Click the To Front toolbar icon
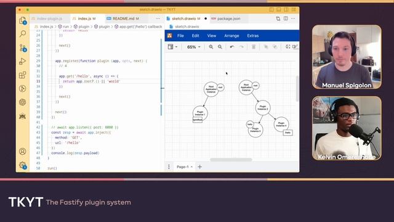394x222 pixels. pos(265,47)
